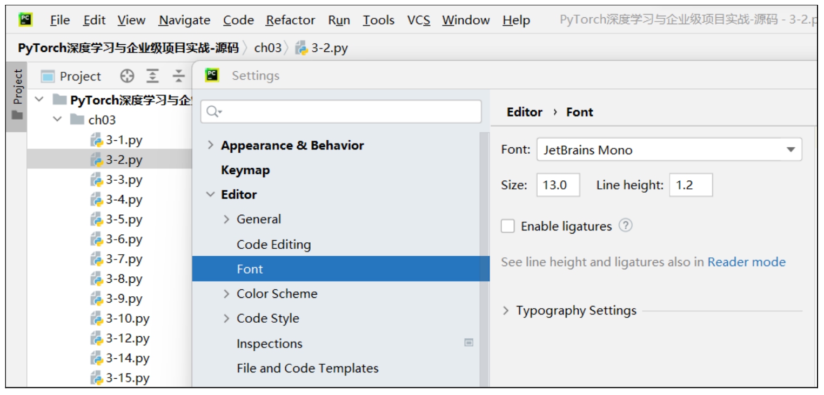824x395 pixels.
Task: Click the search magnifier icon in Settings
Action: pos(214,112)
